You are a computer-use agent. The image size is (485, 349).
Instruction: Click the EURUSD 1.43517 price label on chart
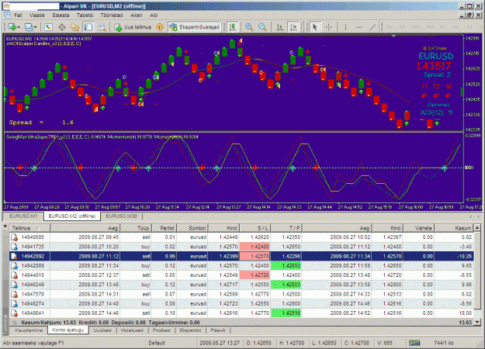point(435,61)
